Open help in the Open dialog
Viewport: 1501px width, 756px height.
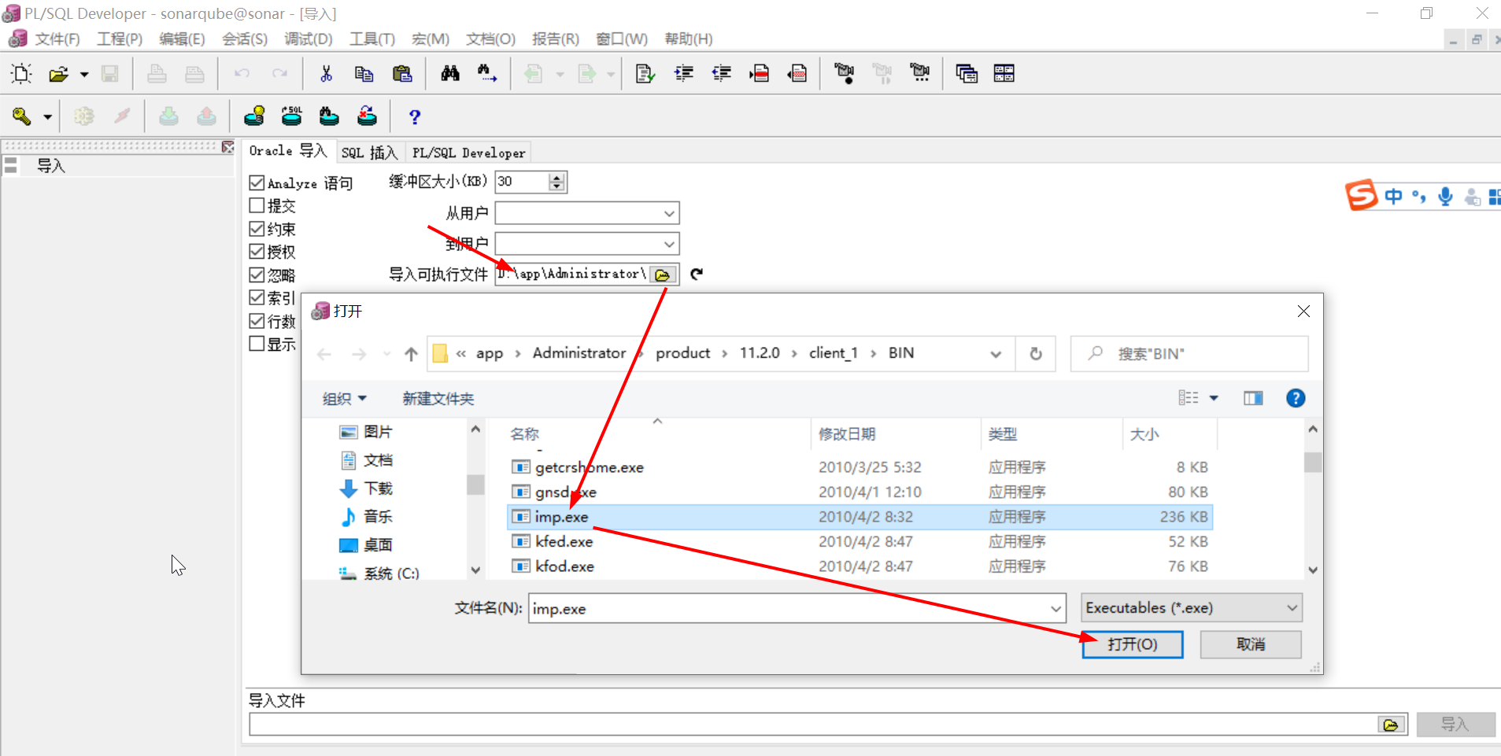(1296, 398)
